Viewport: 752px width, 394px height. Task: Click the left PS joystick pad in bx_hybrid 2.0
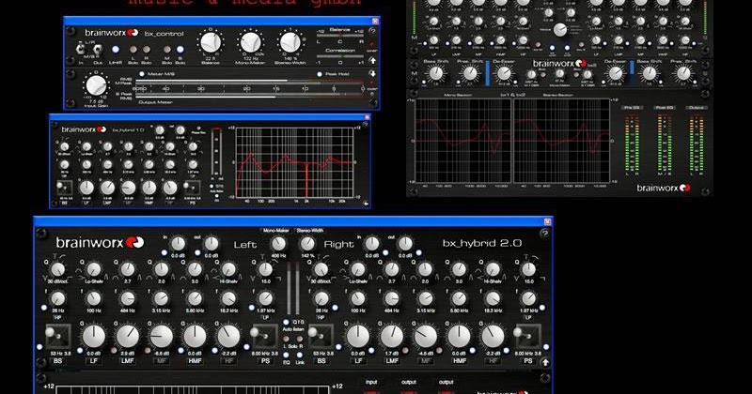[x=265, y=337]
